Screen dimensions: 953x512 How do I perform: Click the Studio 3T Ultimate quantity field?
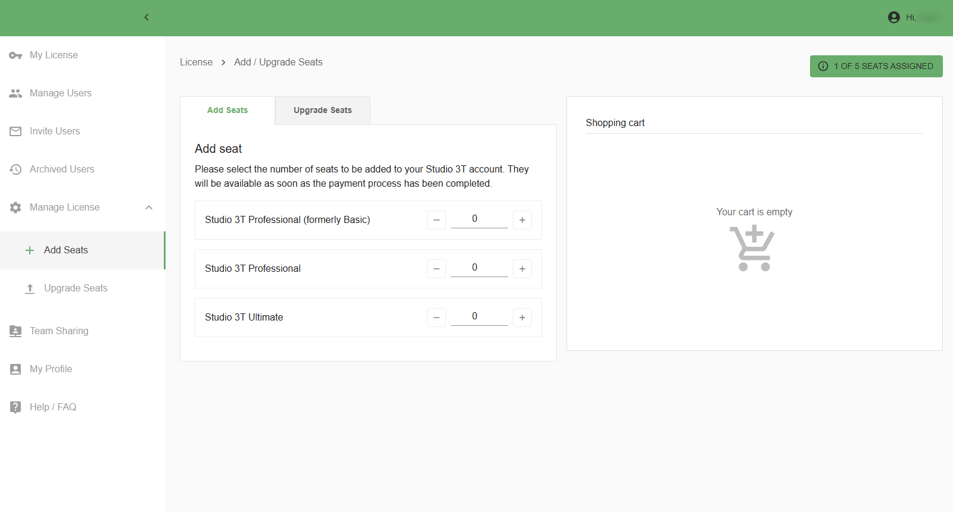click(x=479, y=317)
